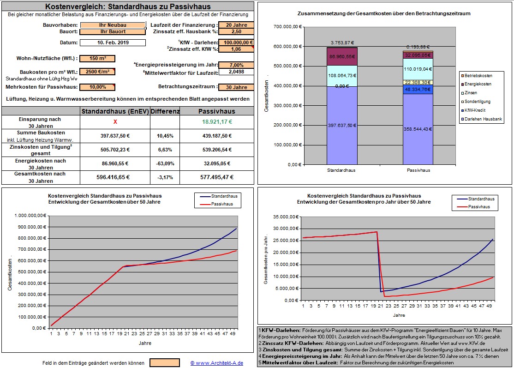This screenshot has height=368, width=514.
Task: Select the Differenz value '6,63%'
Action: [165, 150]
